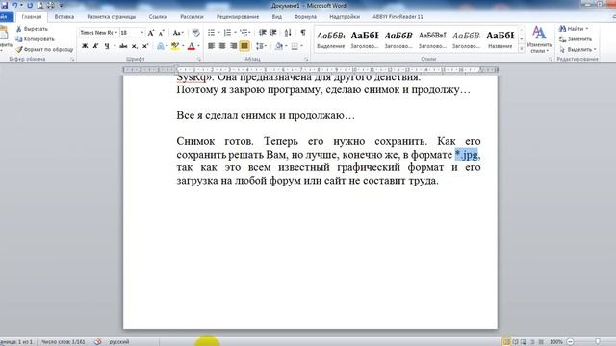Apply text effects icon
The height and width of the screenshot is (346, 616).
click(x=161, y=46)
